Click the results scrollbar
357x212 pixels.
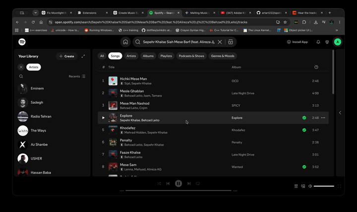click(x=333, y=72)
